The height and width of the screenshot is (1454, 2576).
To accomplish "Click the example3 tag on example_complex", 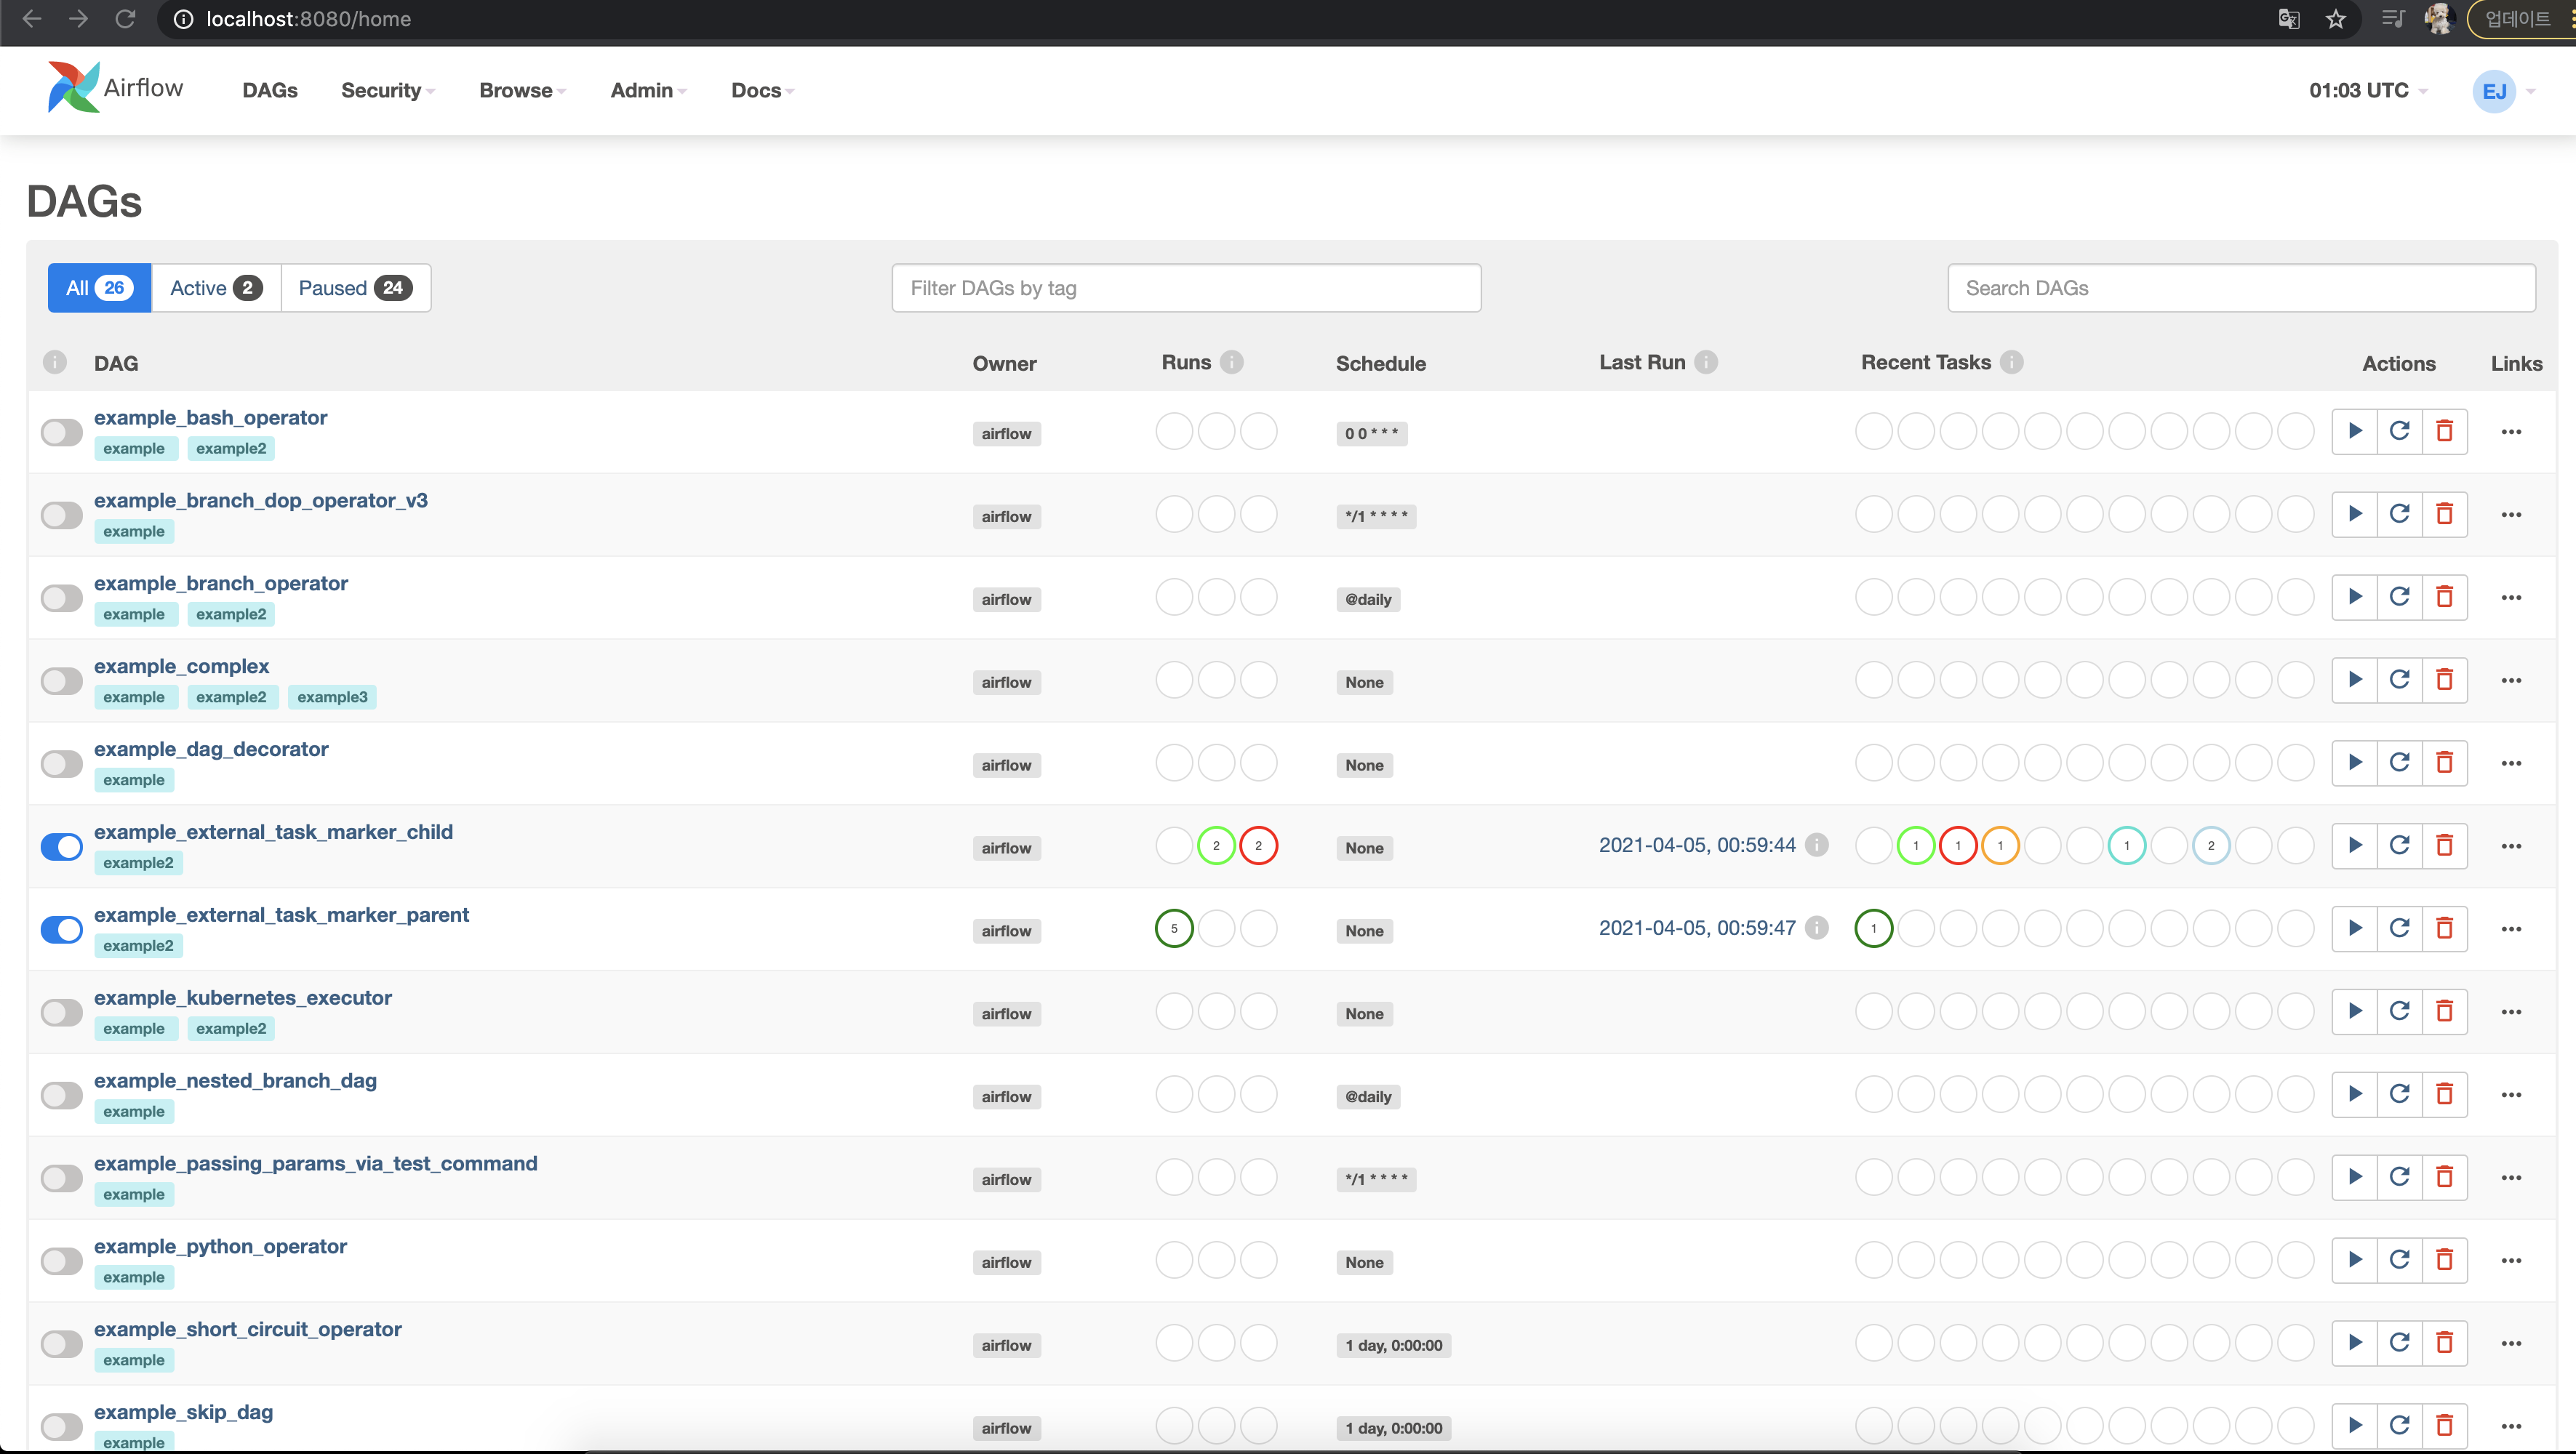I will [332, 697].
